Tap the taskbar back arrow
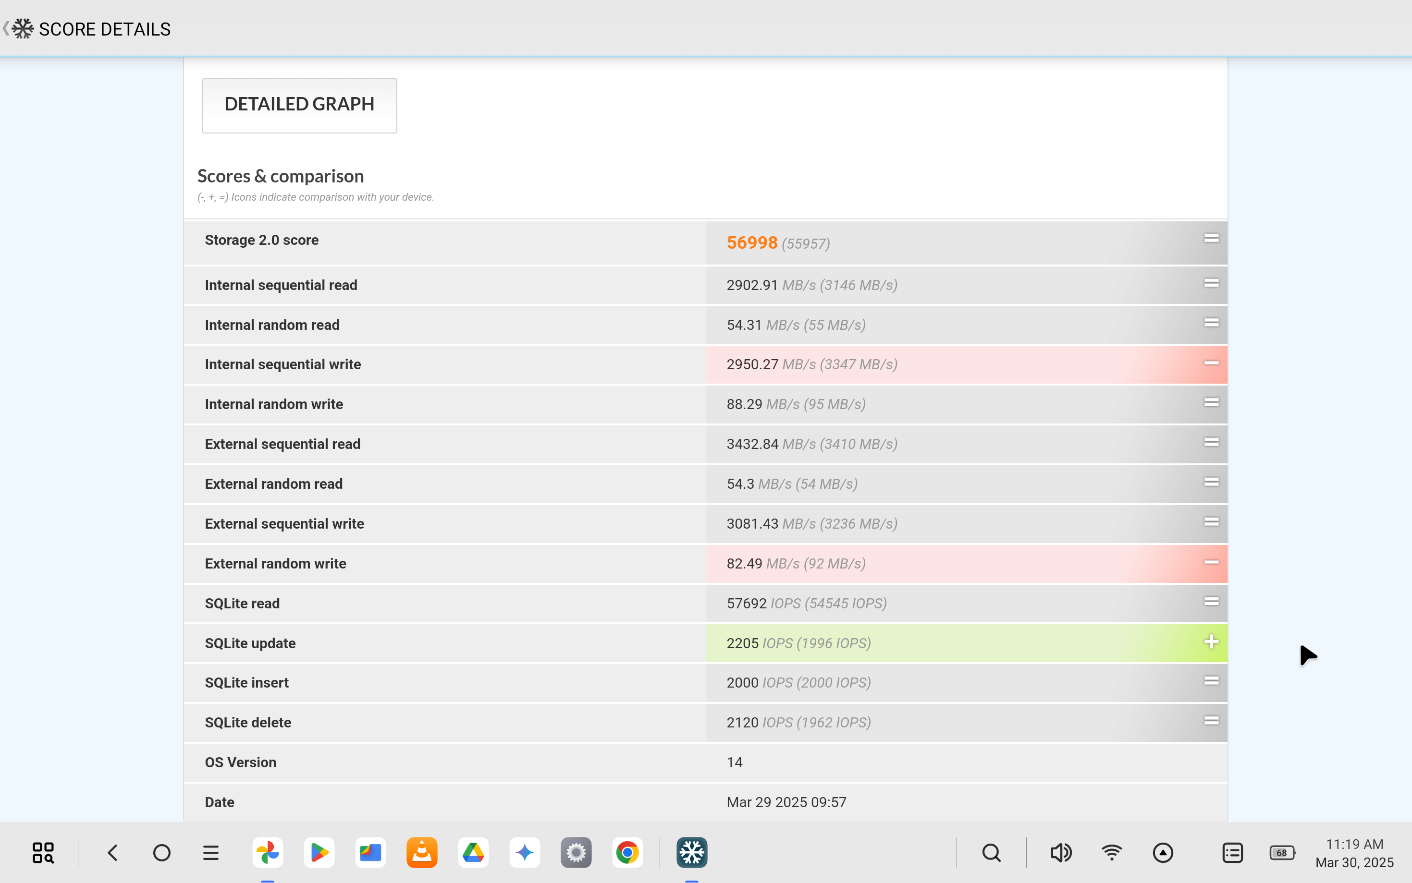Viewport: 1412px width, 883px height. (x=113, y=853)
